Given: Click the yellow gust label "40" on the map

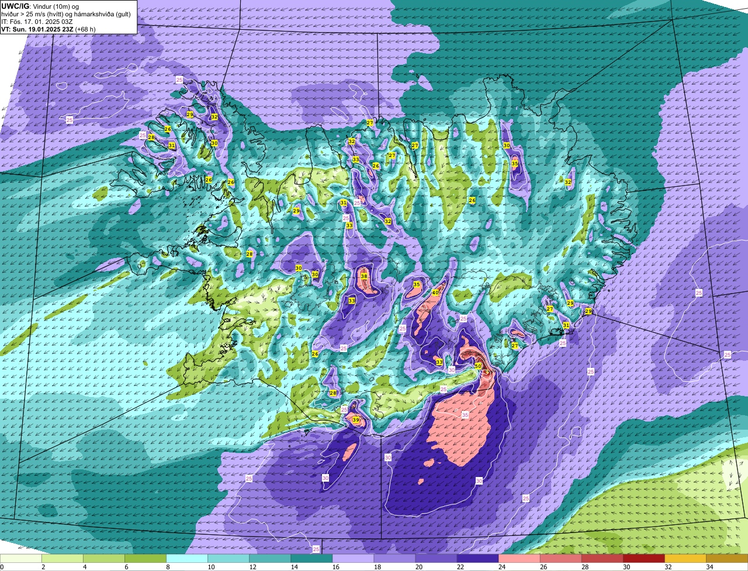Looking at the screenshot, I should (x=435, y=293).
